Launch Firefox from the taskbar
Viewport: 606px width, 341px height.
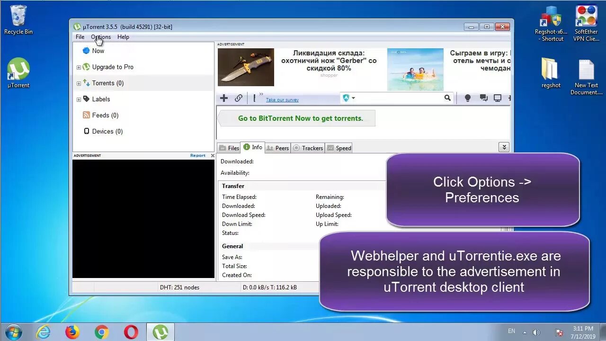coord(72,332)
